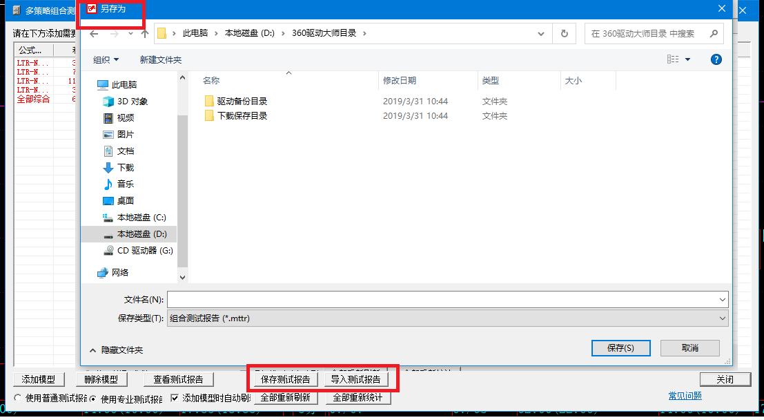Screen dimensions: 764x420
Task: Click 删除模型 button in background window
Action: point(101,379)
